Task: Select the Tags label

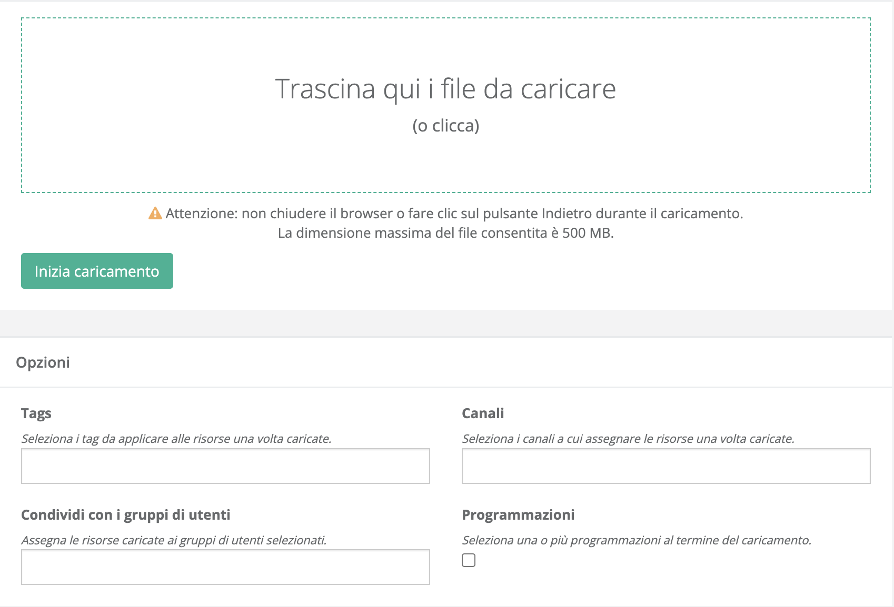Action: coord(36,413)
